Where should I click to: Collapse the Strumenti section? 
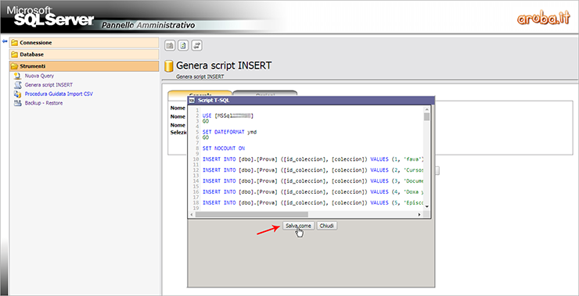point(85,66)
